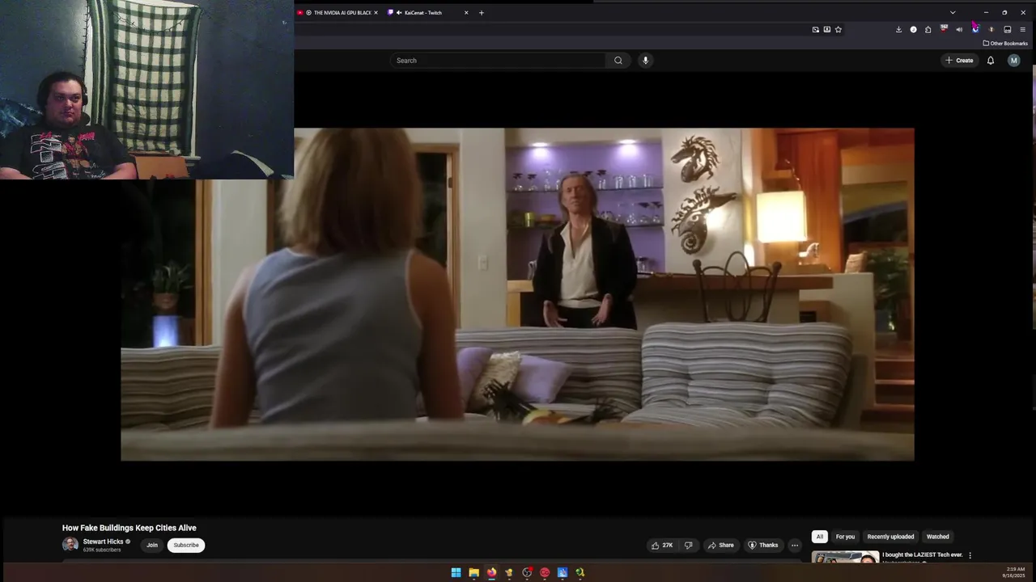Select the Recently uploaded chip
Image resolution: width=1036 pixels, height=582 pixels.
point(890,537)
